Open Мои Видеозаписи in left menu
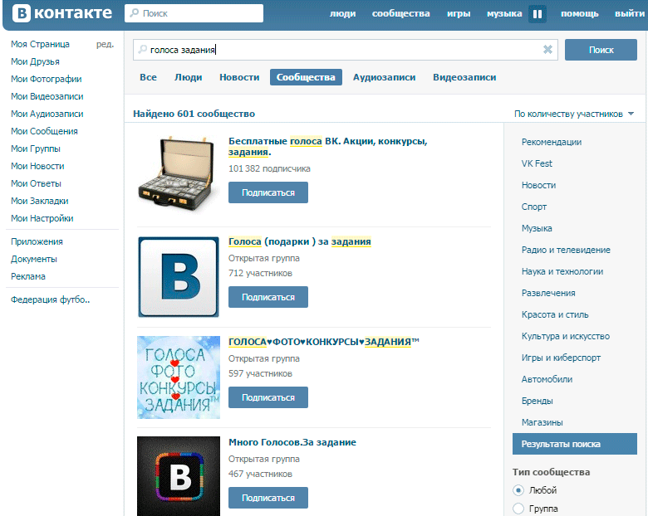 coord(47,96)
